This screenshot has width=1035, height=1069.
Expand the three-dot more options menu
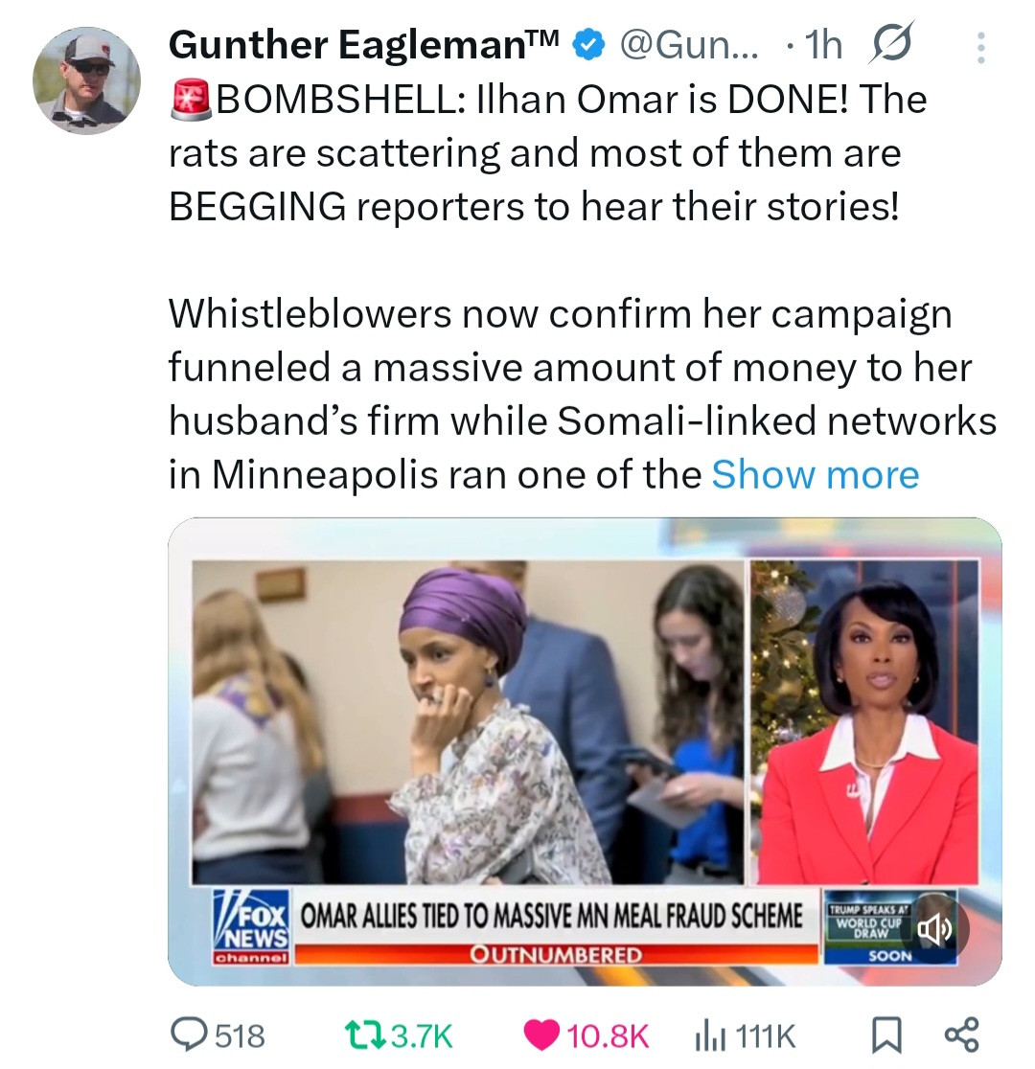(980, 48)
